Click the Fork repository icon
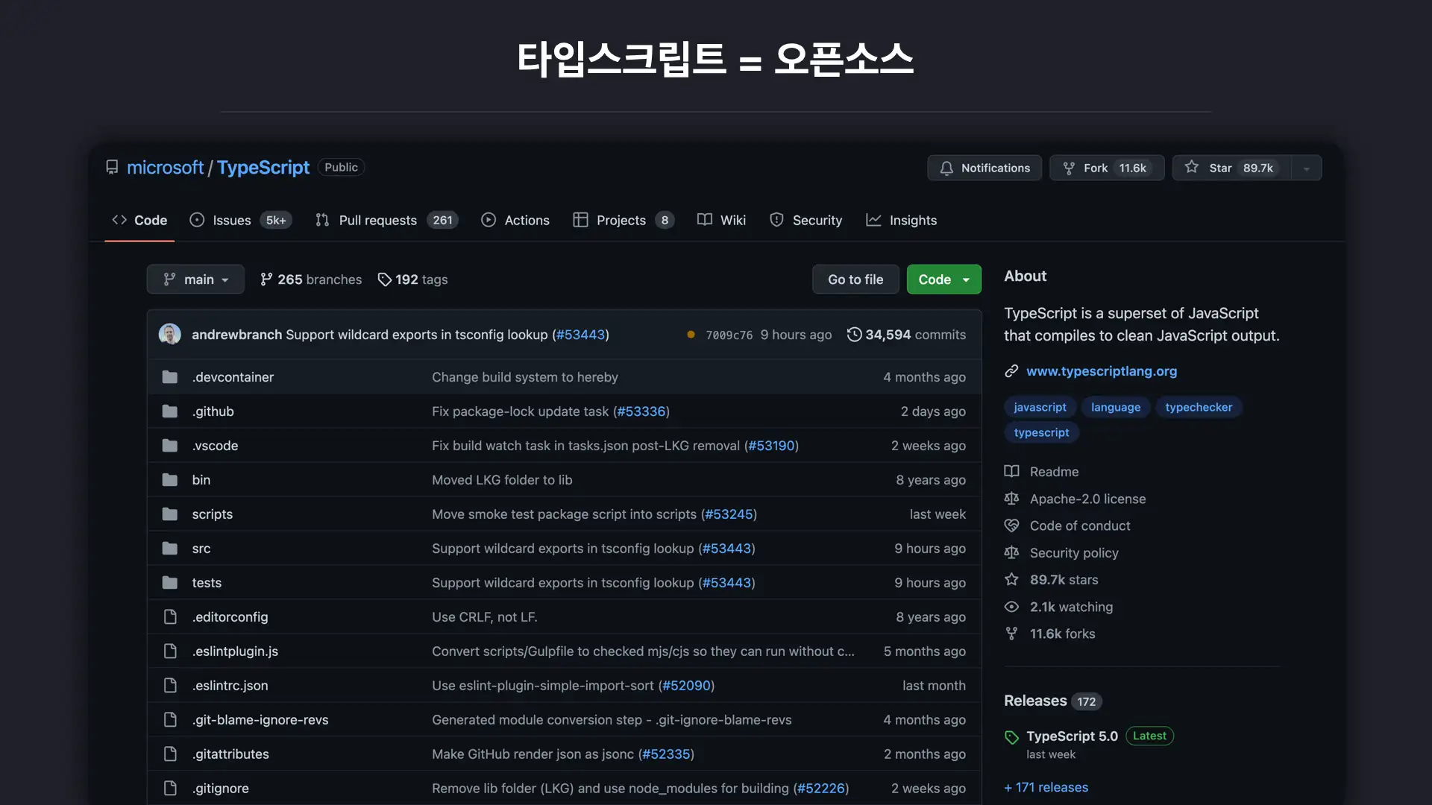The image size is (1432, 805). tap(1069, 168)
